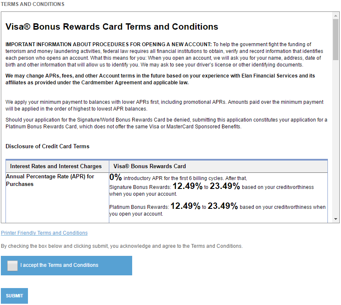Click the scrollbar up arrow icon
Viewport: 341px width, 305px height.
335,17
